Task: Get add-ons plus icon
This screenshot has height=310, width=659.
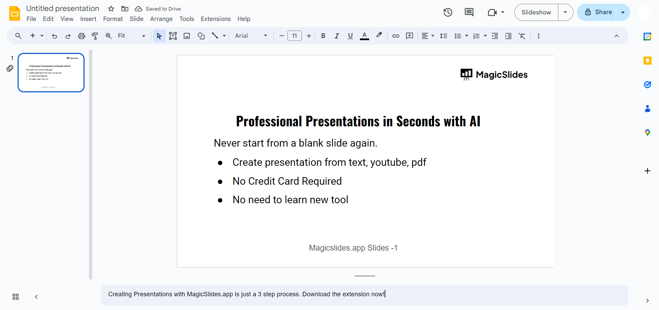Action: [647, 171]
